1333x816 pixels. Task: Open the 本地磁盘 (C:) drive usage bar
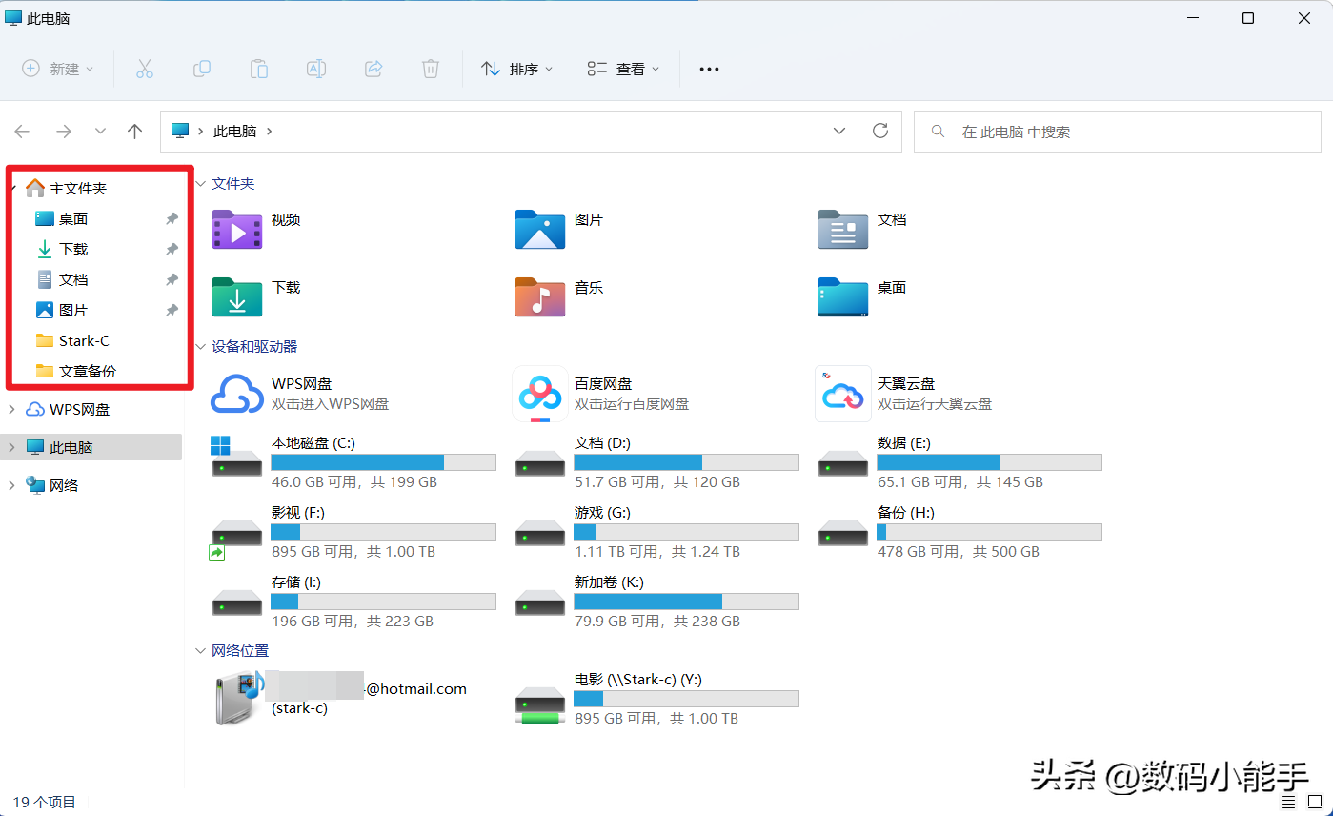(383, 462)
